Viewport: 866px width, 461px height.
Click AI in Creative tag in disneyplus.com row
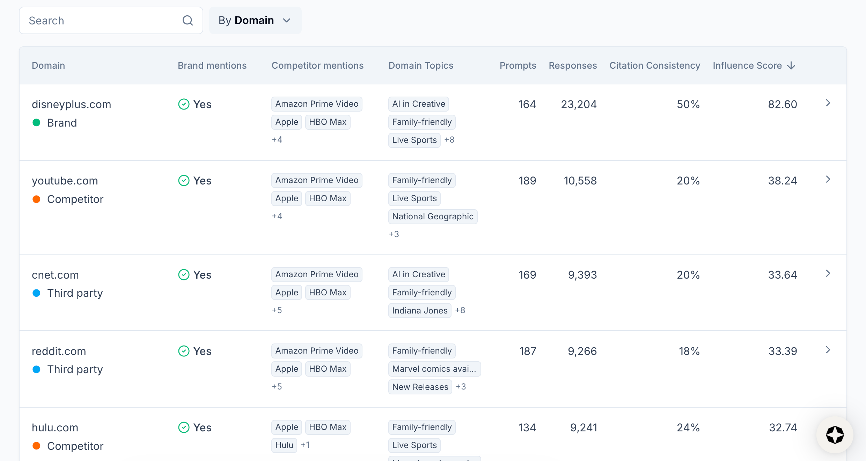click(419, 104)
